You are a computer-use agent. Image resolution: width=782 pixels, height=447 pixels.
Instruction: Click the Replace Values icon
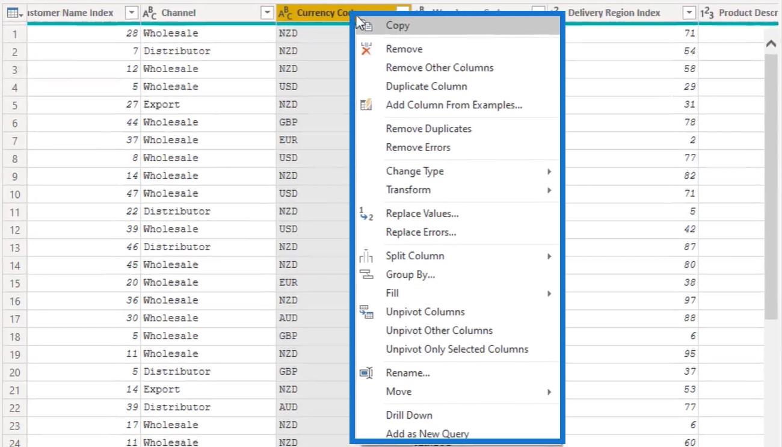pos(366,214)
